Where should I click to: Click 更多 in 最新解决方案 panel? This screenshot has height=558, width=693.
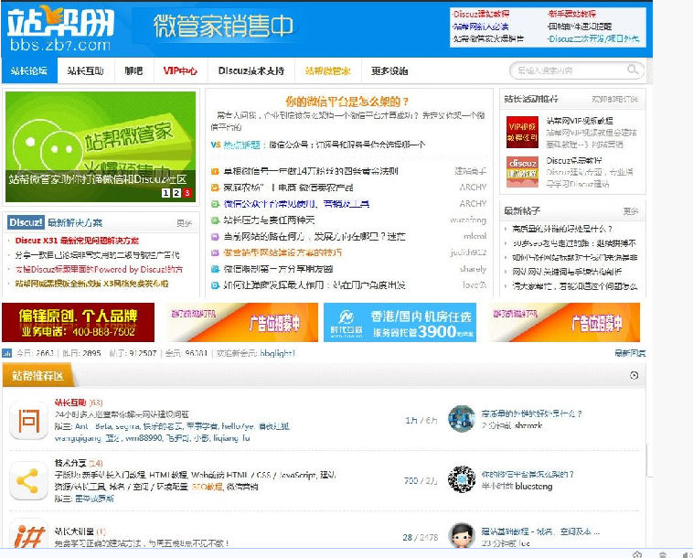tap(185, 223)
